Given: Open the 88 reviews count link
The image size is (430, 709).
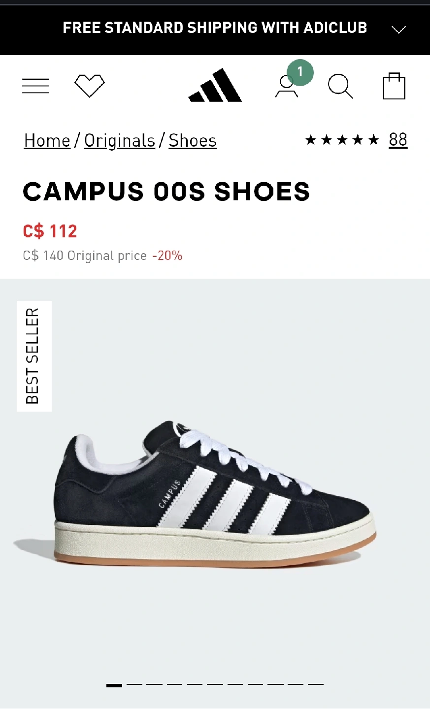Looking at the screenshot, I should (398, 140).
